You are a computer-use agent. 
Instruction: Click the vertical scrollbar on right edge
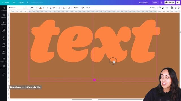(180, 32)
